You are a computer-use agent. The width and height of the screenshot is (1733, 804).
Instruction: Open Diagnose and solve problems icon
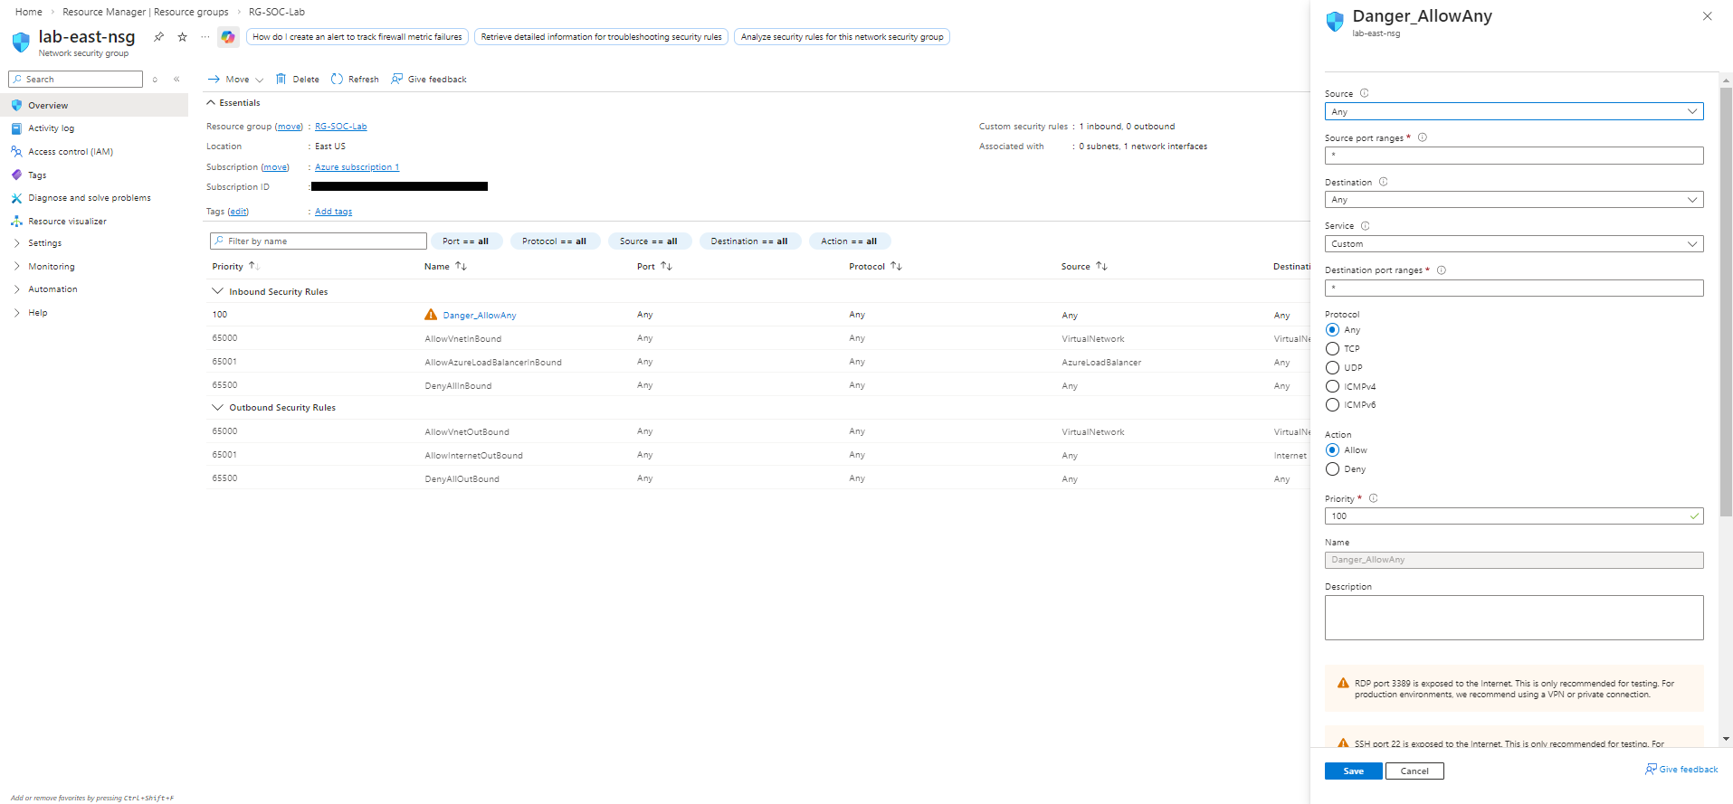coord(16,198)
